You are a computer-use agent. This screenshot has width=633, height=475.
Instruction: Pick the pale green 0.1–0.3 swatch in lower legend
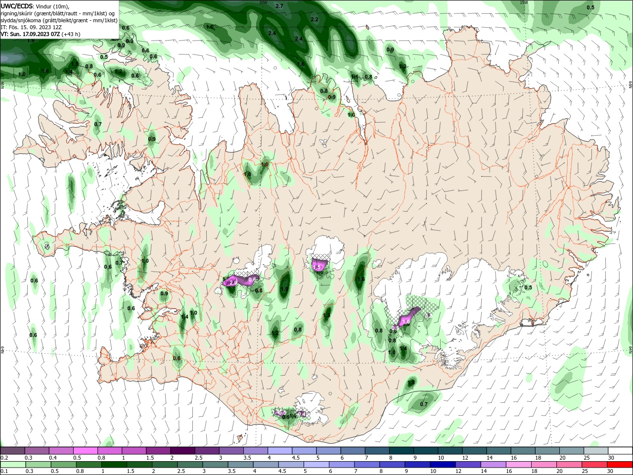[13, 465]
